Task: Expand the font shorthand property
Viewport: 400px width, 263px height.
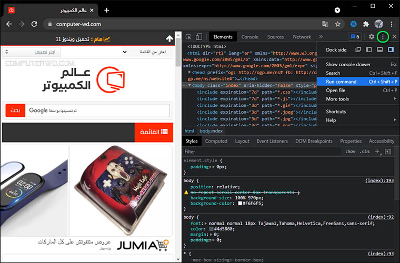Action: (x=206, y=224)
